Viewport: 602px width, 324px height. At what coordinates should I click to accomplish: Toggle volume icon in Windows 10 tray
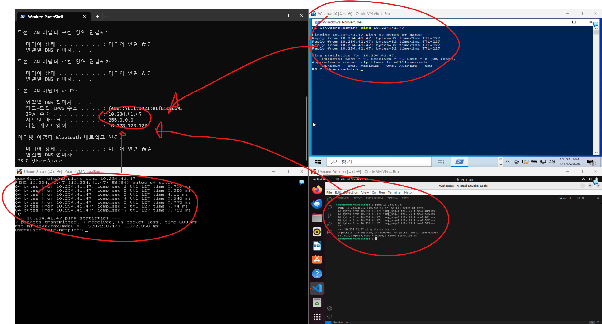[551, 162]
